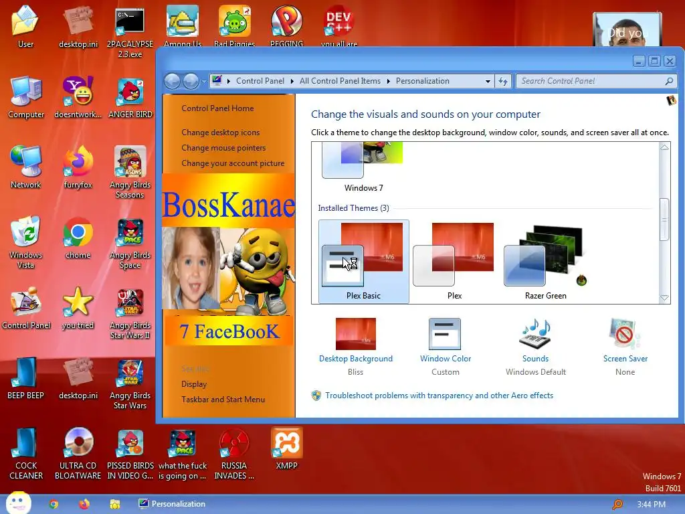Open Sounds settings

[x=536, y=347]
